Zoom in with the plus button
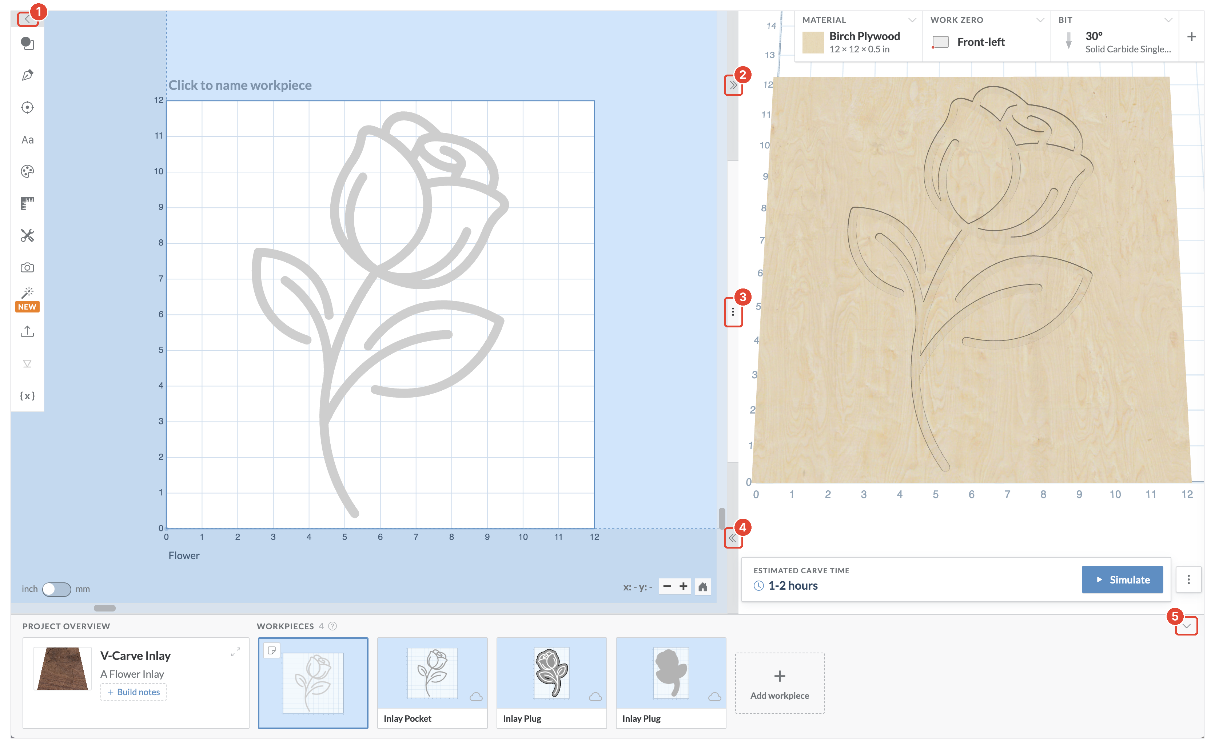 [683, 586]
